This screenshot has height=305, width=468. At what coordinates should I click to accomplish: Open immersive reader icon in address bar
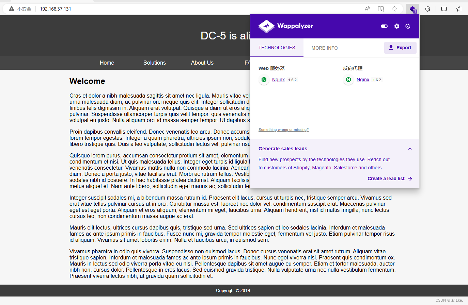(x=381, y=9)
